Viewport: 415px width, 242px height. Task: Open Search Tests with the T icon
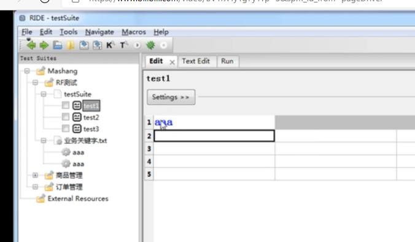(x=123, y=45)
